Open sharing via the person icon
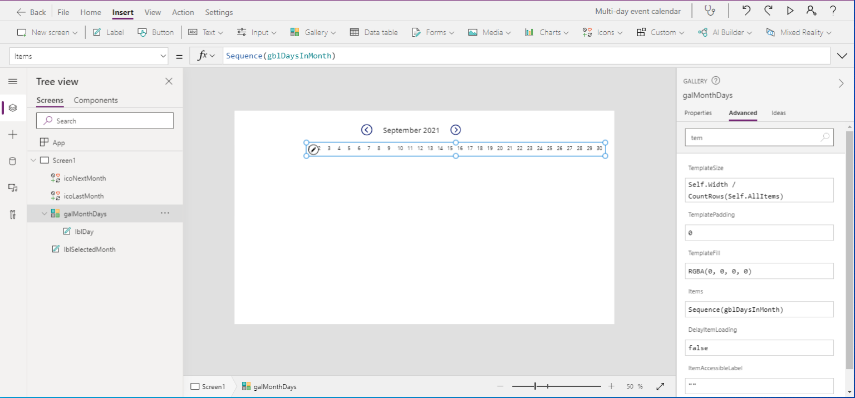This screenshot has height=398, width=855. (812, 11)
